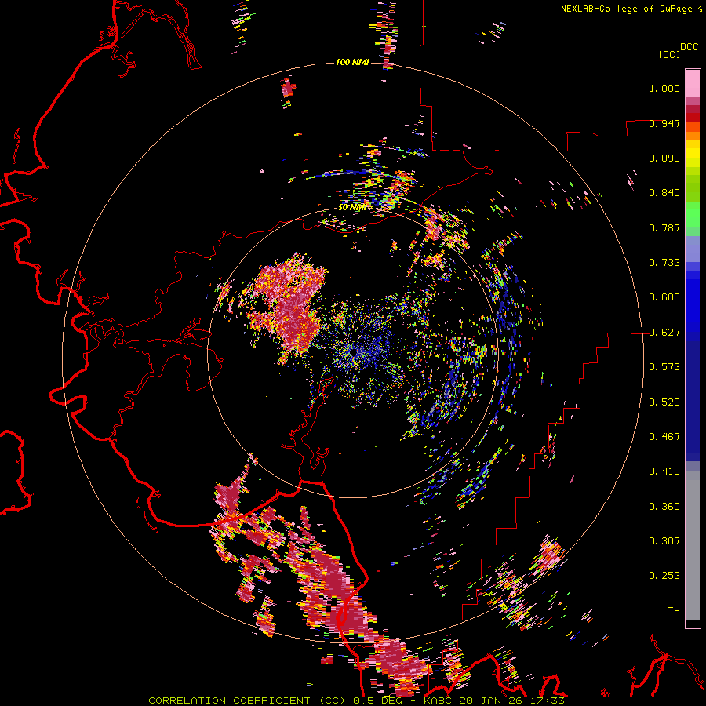Select the 0.893 color scale value
Screen dimensions: 706x706
664,158
